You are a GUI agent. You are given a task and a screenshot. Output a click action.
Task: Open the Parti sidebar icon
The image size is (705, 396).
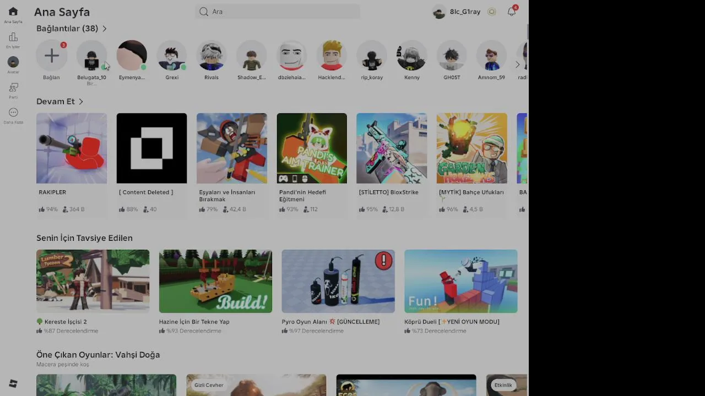pos(13,87)
